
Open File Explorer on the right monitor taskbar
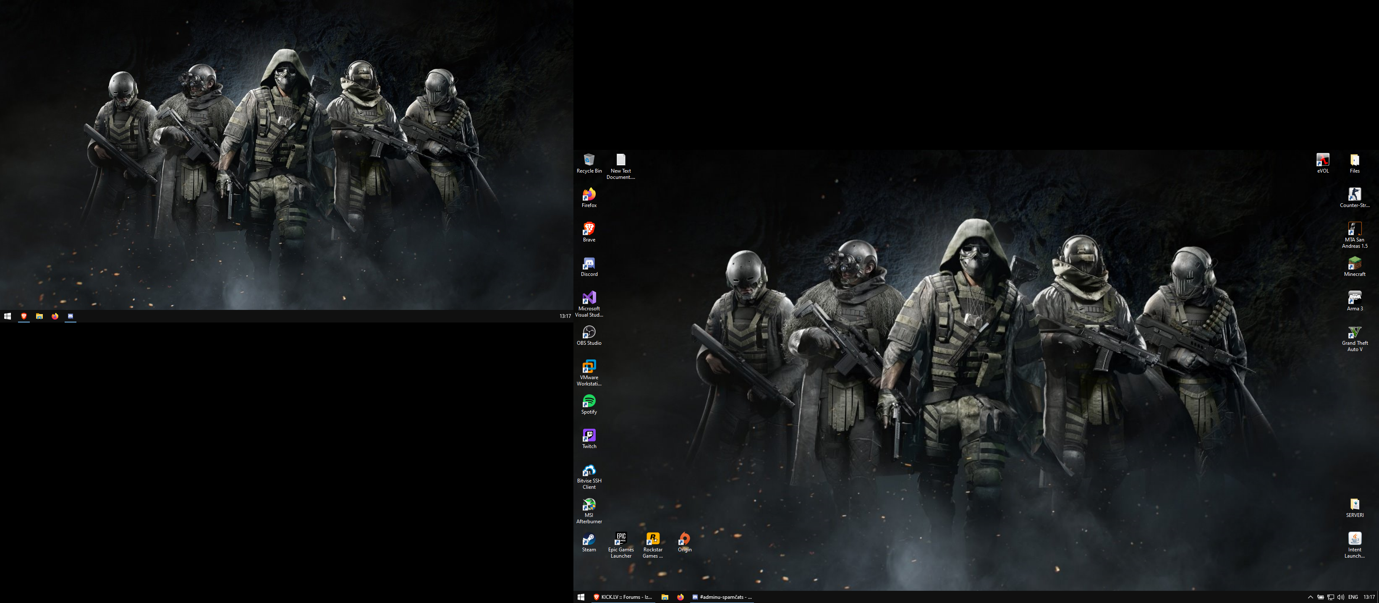click(665, 597)
